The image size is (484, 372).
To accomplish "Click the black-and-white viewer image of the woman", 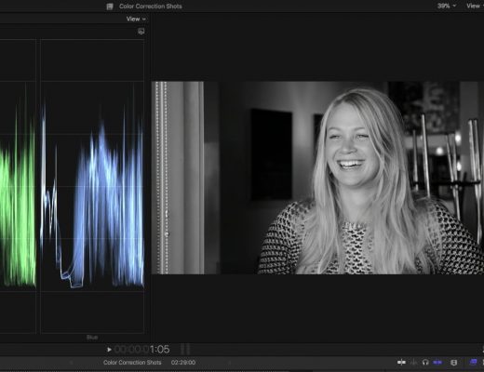I will 317,178.
